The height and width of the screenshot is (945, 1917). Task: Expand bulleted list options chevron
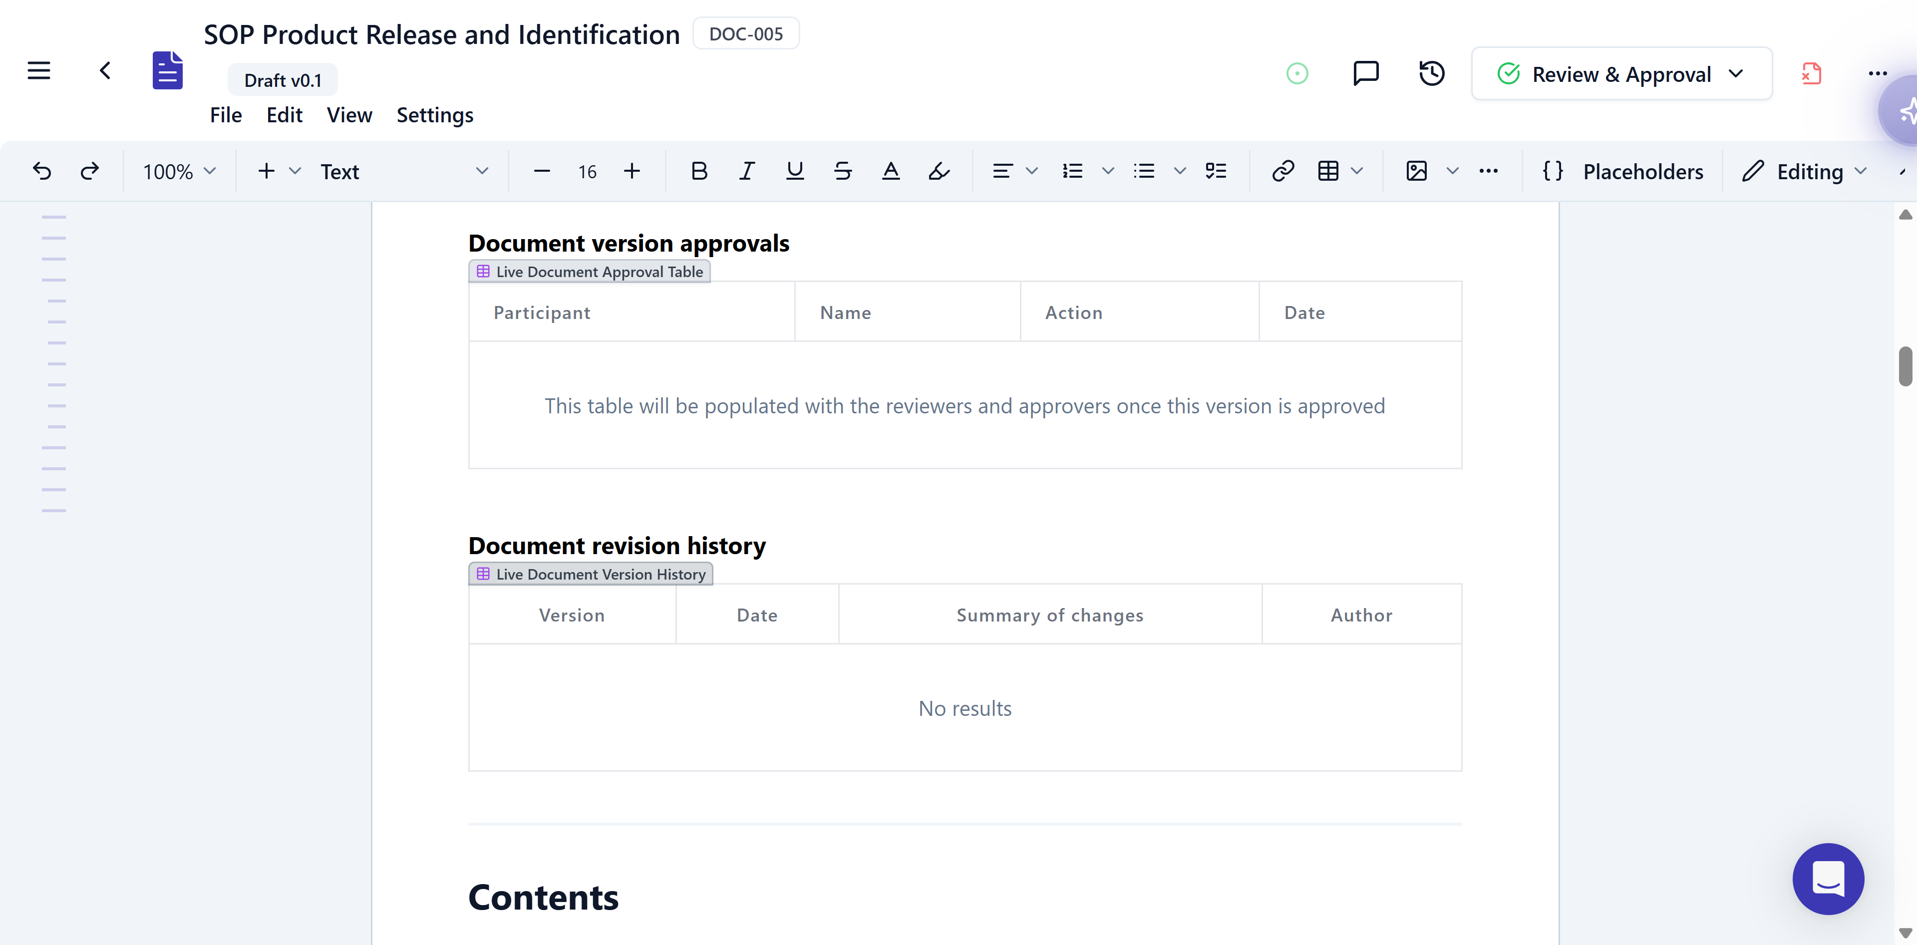point(1180,171)
